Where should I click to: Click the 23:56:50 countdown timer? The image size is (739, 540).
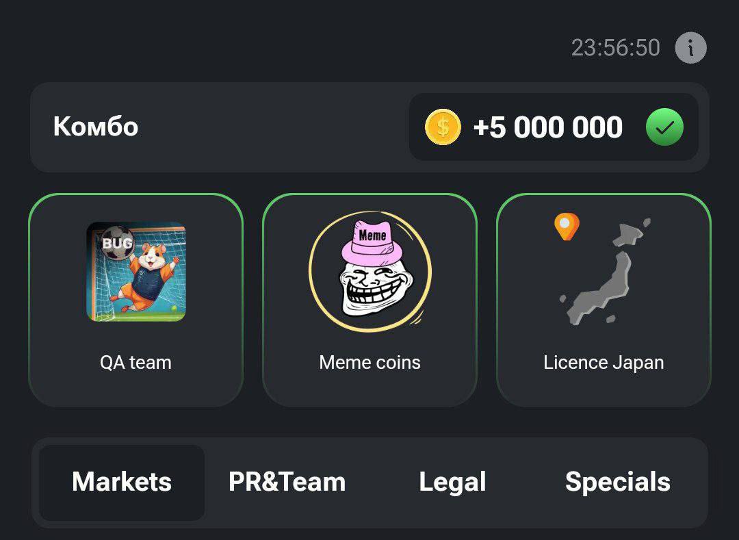(616, 48)
